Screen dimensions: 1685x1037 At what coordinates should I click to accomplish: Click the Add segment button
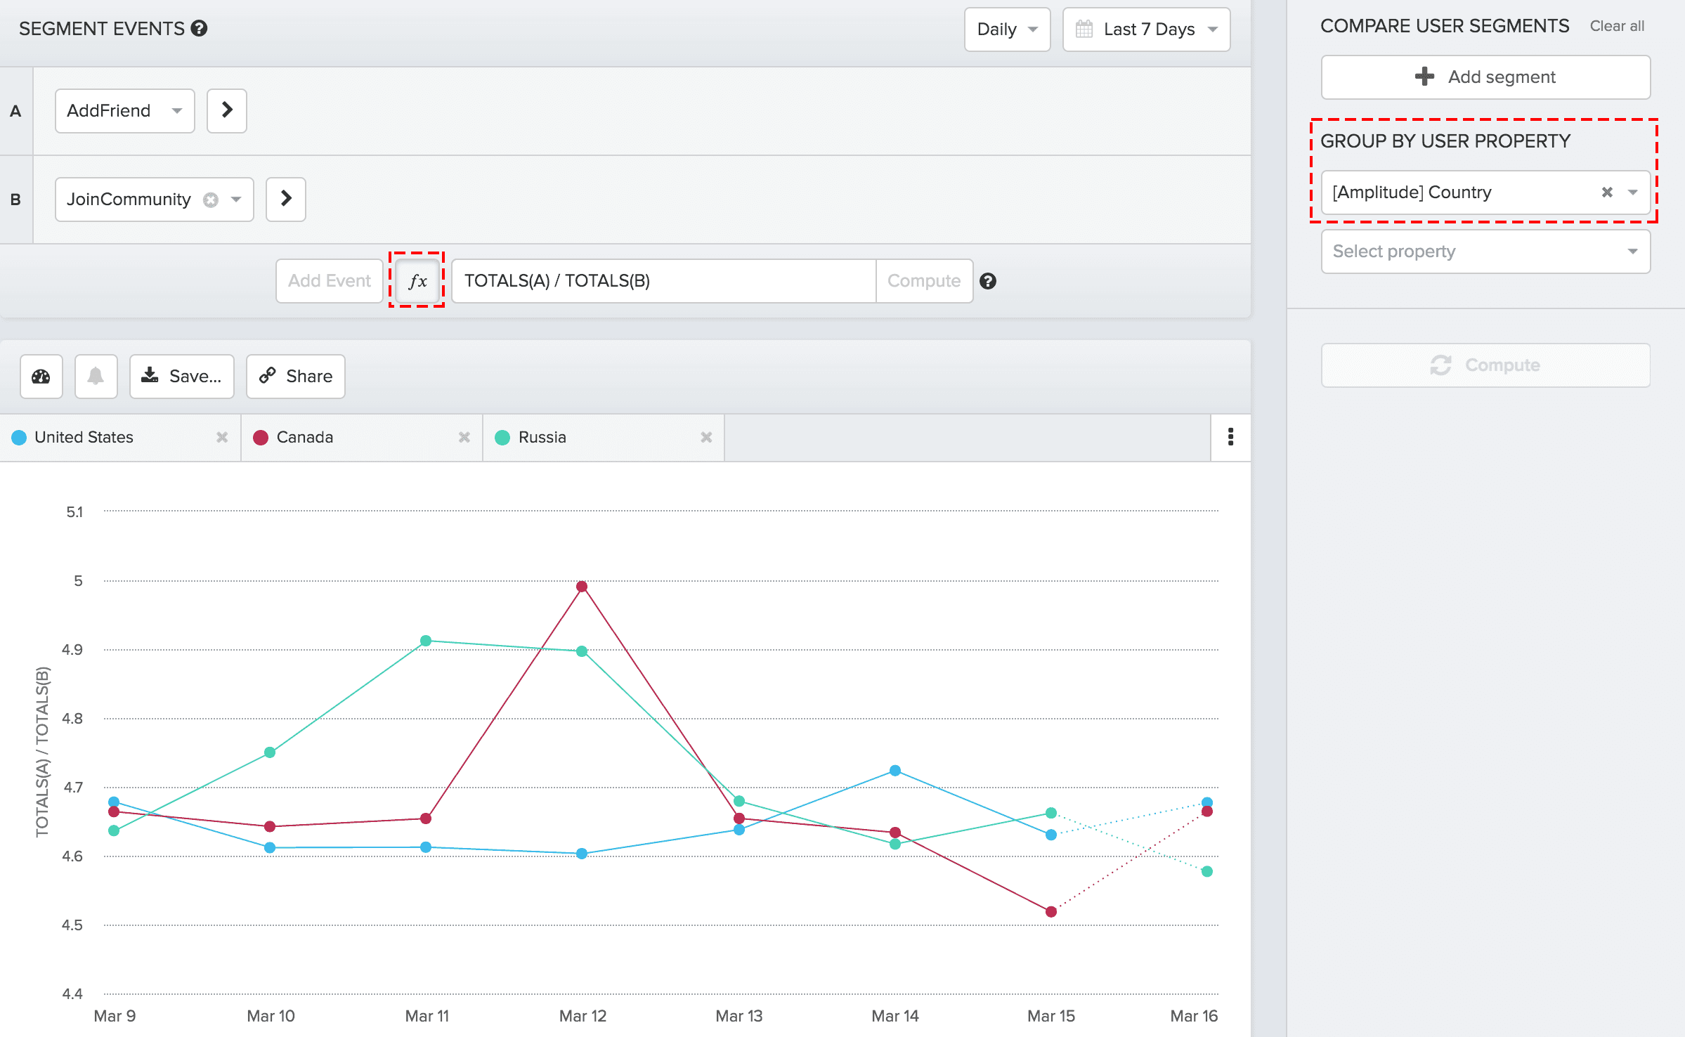coord(1485,77)
